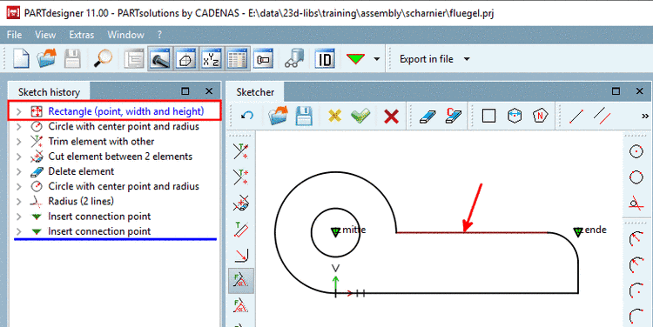Open a sketch with the Sketcher folder icon

point(278,116)
